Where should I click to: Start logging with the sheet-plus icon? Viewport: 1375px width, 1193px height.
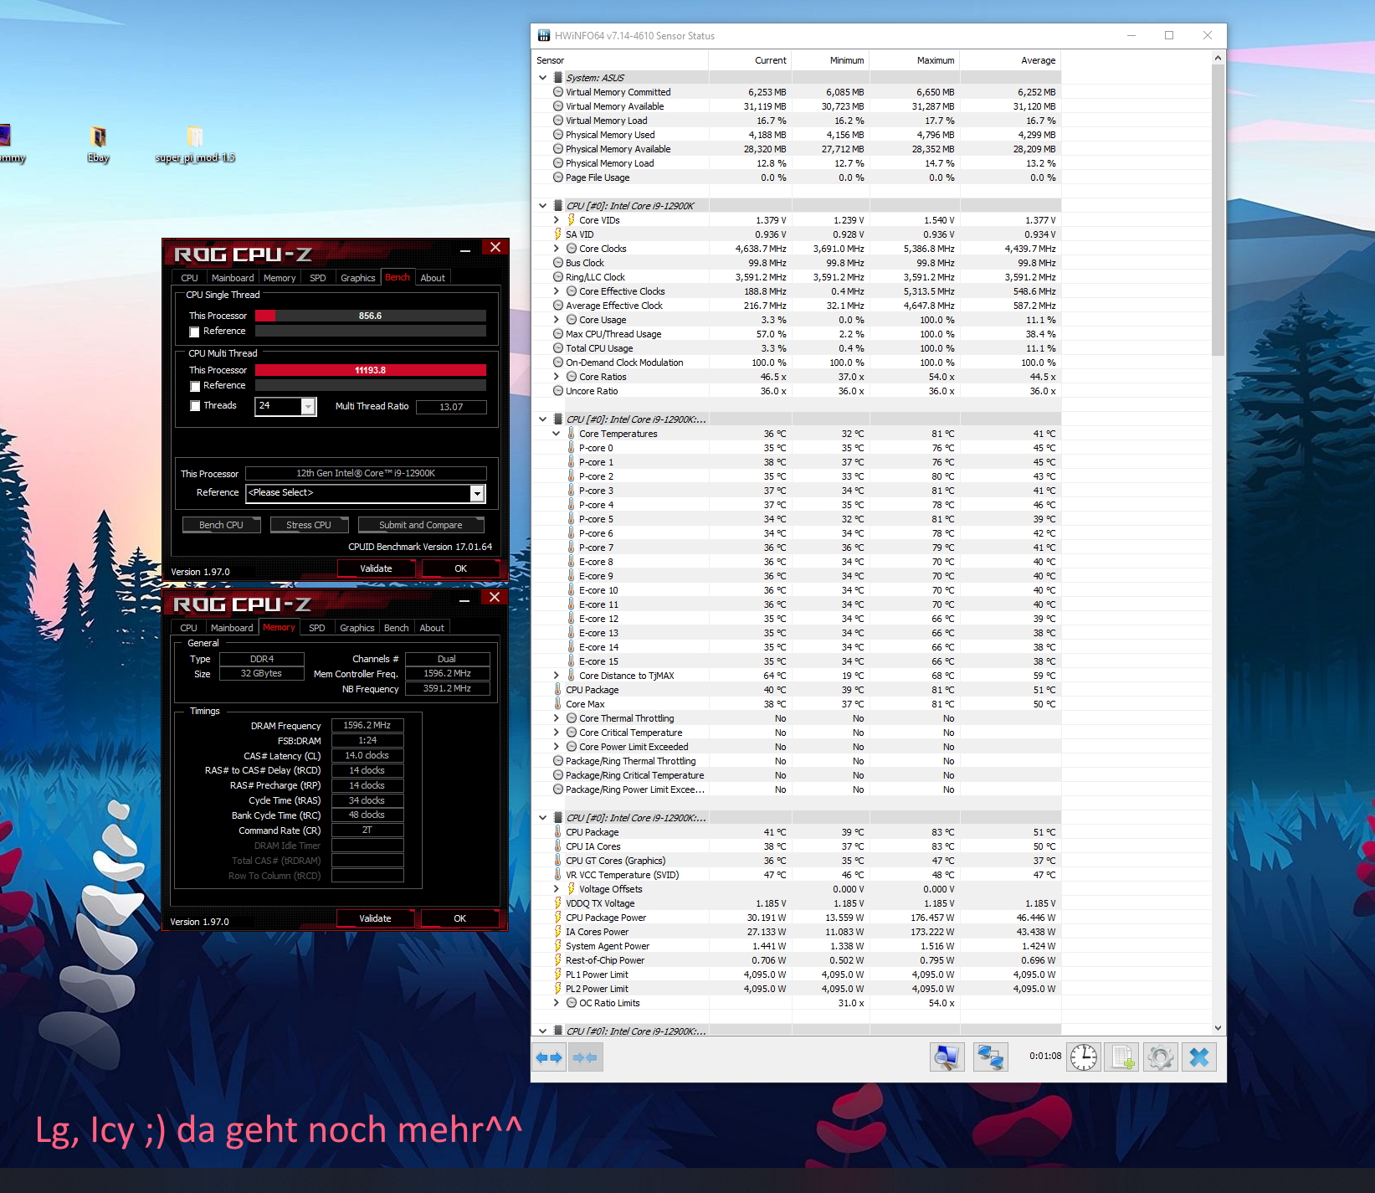[1122, 1057]
